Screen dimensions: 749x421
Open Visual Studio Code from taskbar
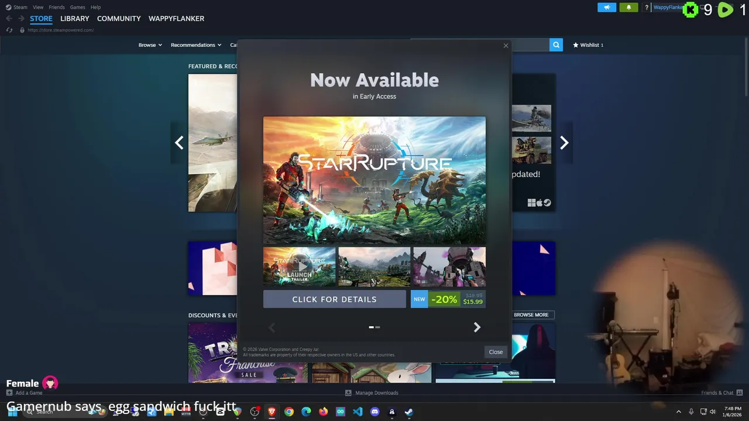pyautogui.click(x=358, y=412)
